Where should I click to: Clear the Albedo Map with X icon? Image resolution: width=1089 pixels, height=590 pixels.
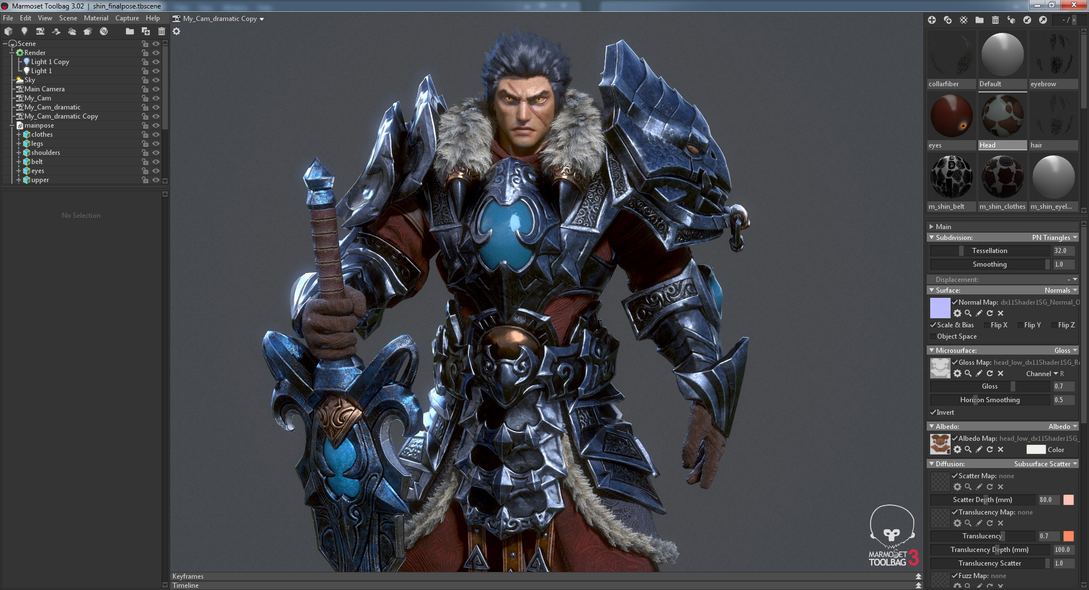tap(1001, 449)
